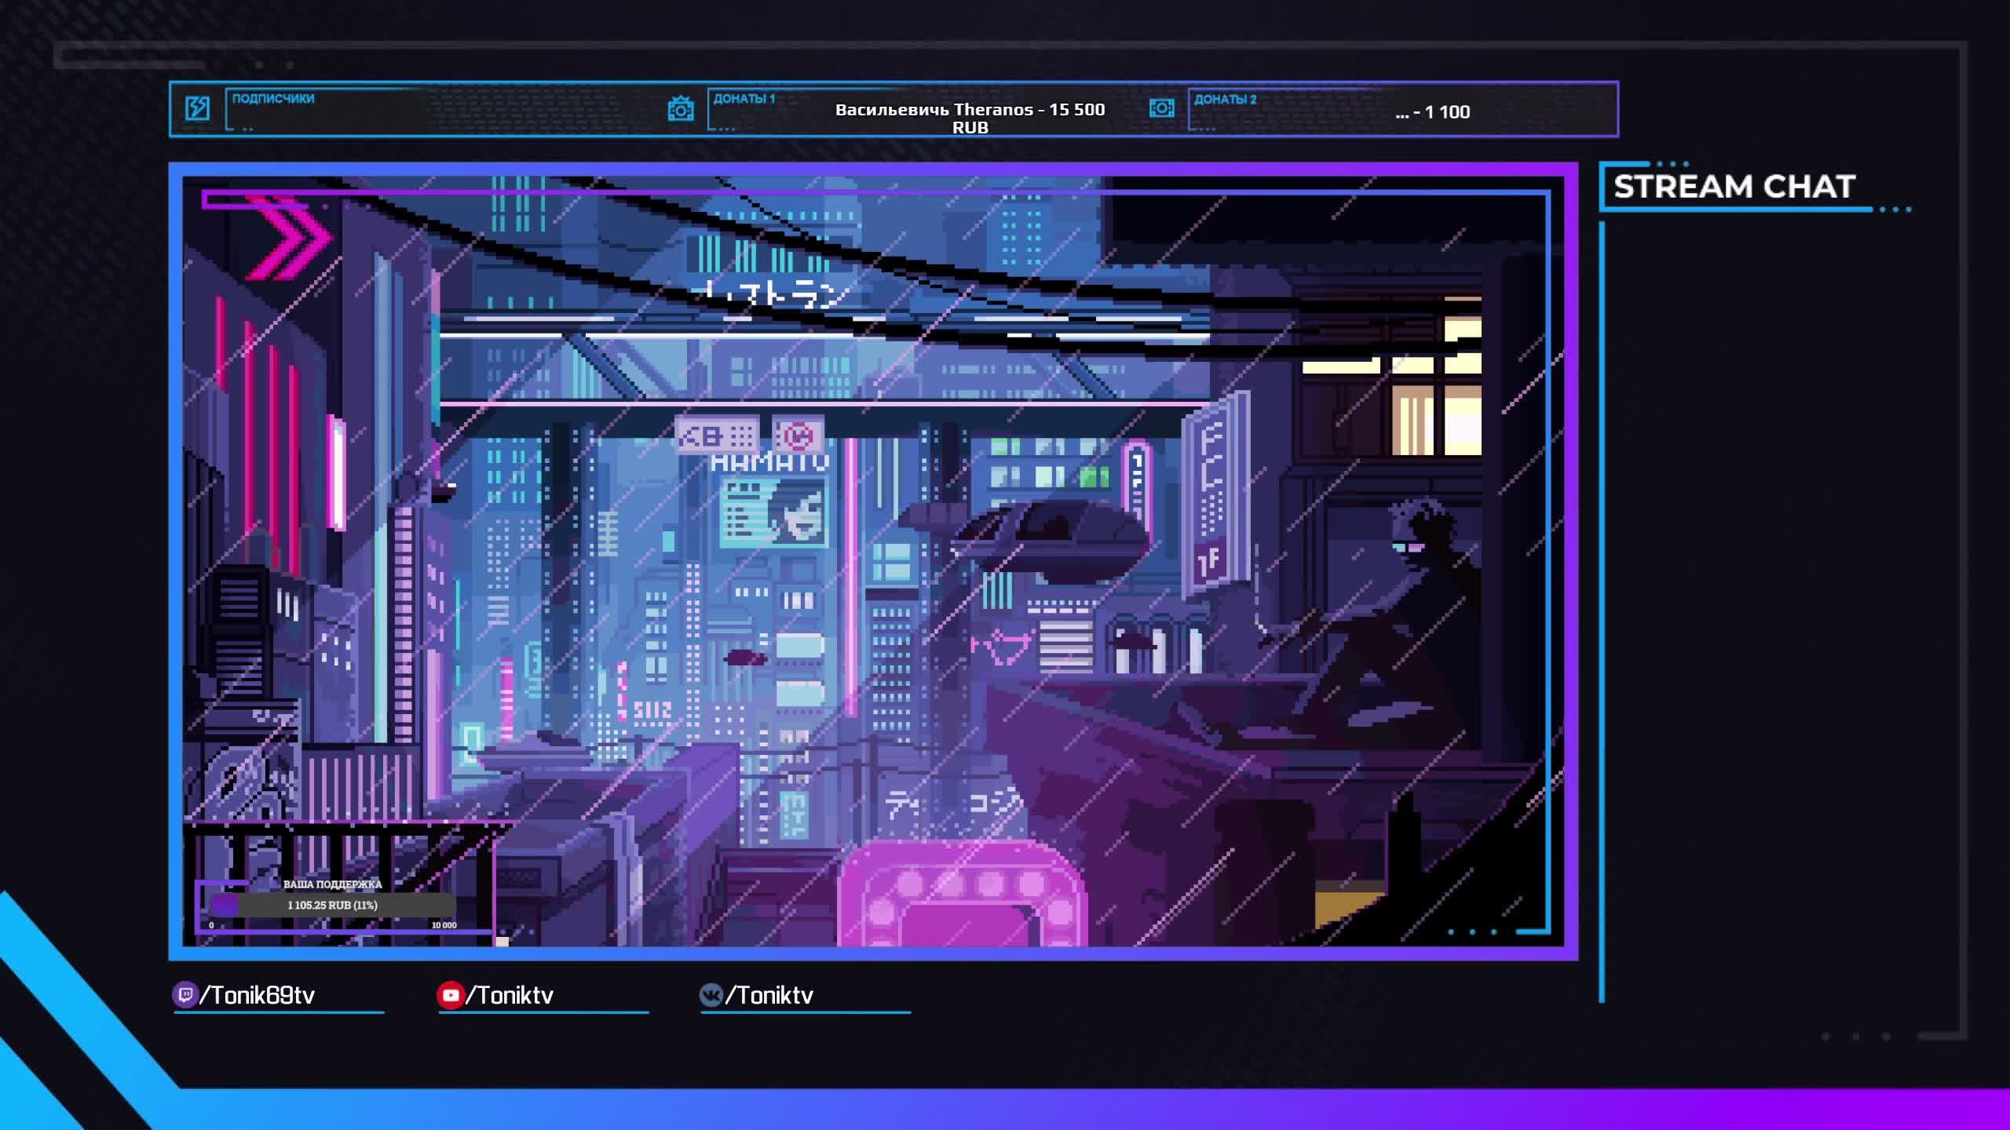Select the Донаты 2 panel label
This screenshot has width=2010, height=1130.
coord(1225,100)
